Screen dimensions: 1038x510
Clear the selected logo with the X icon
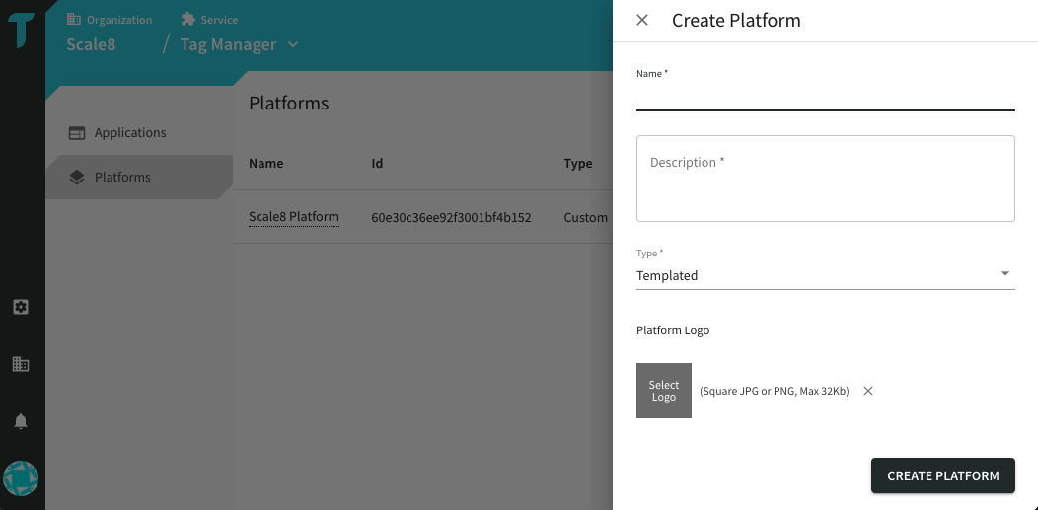click(x=868, y=391)
